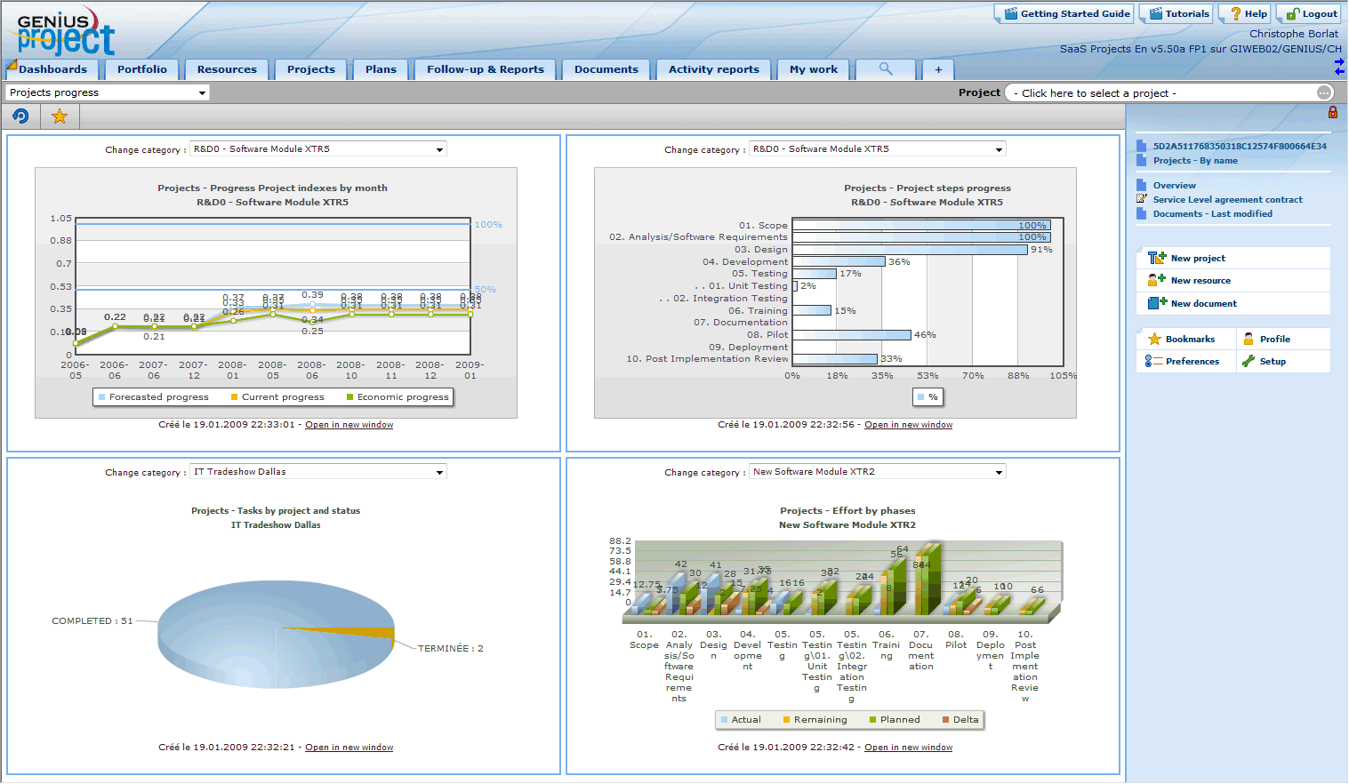
Task: Open Setup with the wrench icon
Action: tap(1249, 362)
